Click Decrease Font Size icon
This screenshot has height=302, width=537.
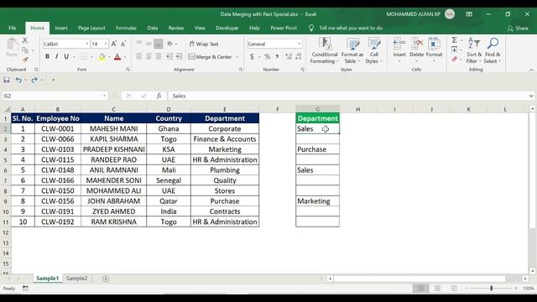pos(123,44)
